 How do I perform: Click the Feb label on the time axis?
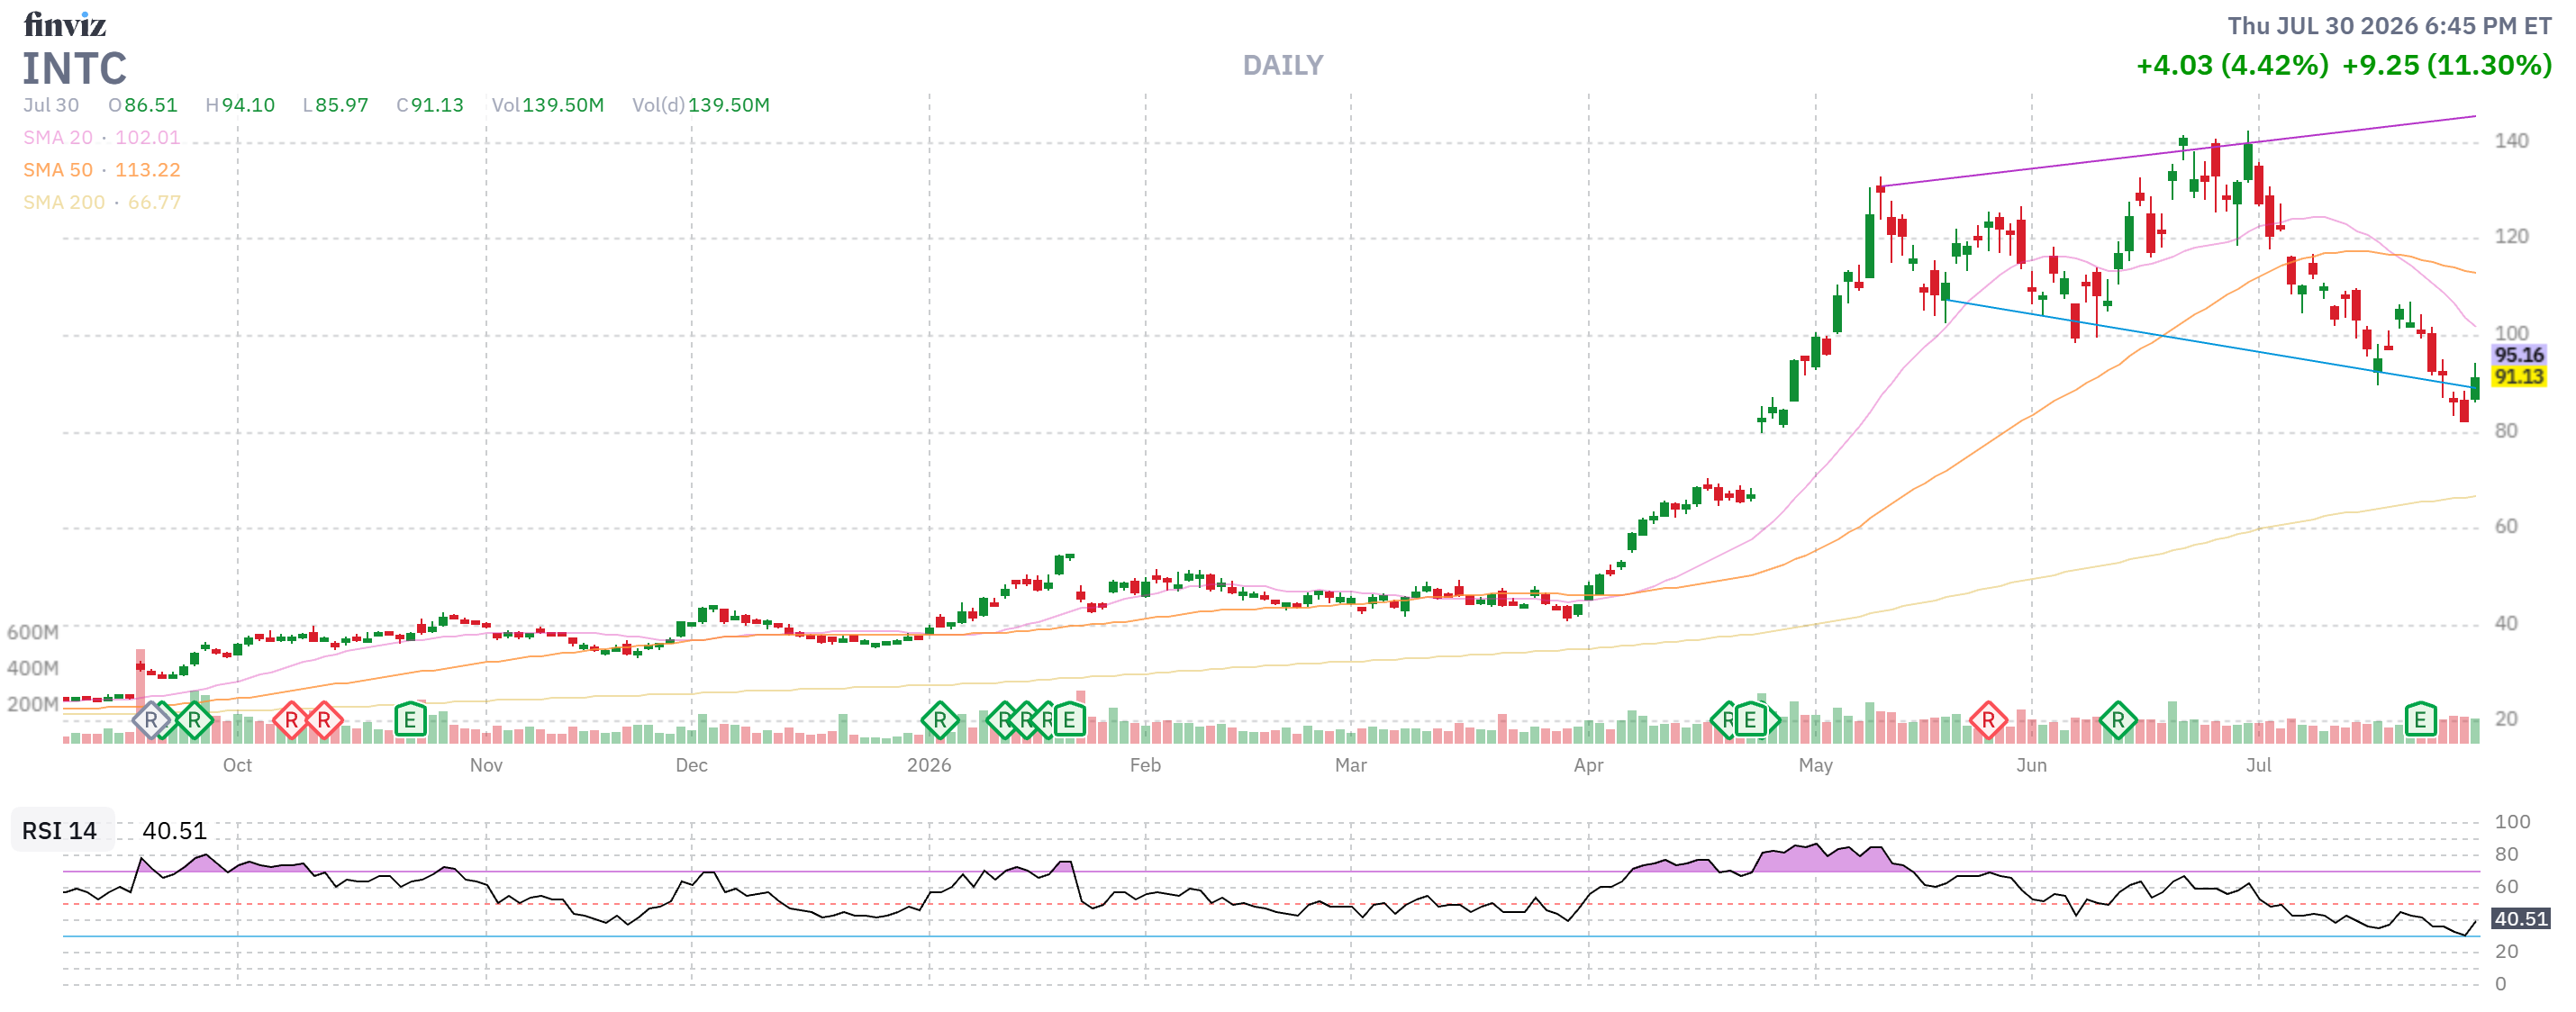tap(1145, 766)
